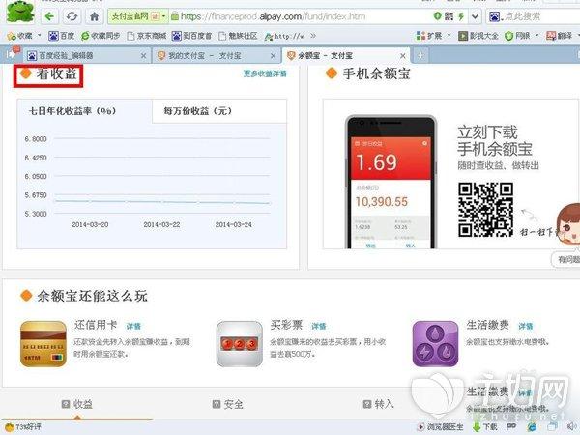Screen dimensions: 580x435
Task: Open the 百度 bookmark
Action: click(x=62, y=36)
